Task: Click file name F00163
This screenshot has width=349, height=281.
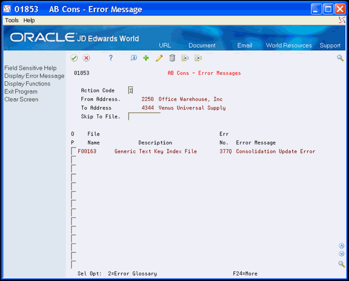Action: [x=87, y=151]
